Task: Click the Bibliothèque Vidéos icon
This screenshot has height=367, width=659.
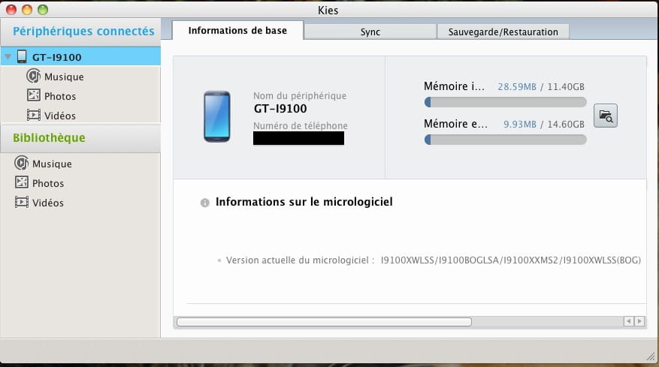Action: [x=22, y=202]
